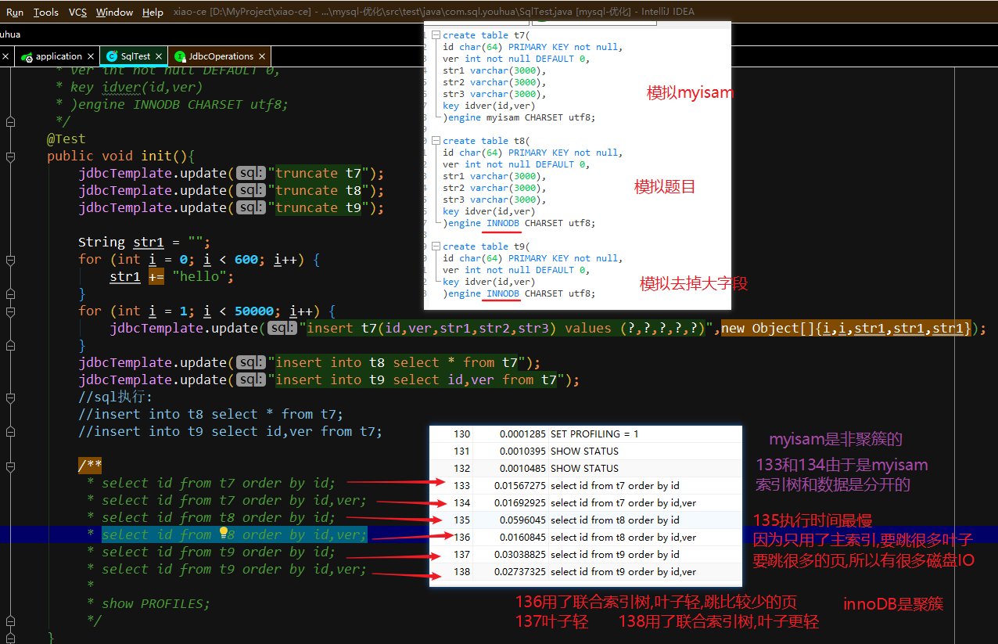Switch to the JdbcOperations editor tab
This screenshot has width=998, height=644.
pos(221,56)
